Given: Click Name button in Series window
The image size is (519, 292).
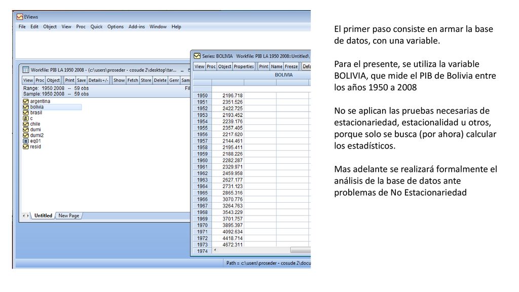Looking at the screenshot, I should [277, 66].
